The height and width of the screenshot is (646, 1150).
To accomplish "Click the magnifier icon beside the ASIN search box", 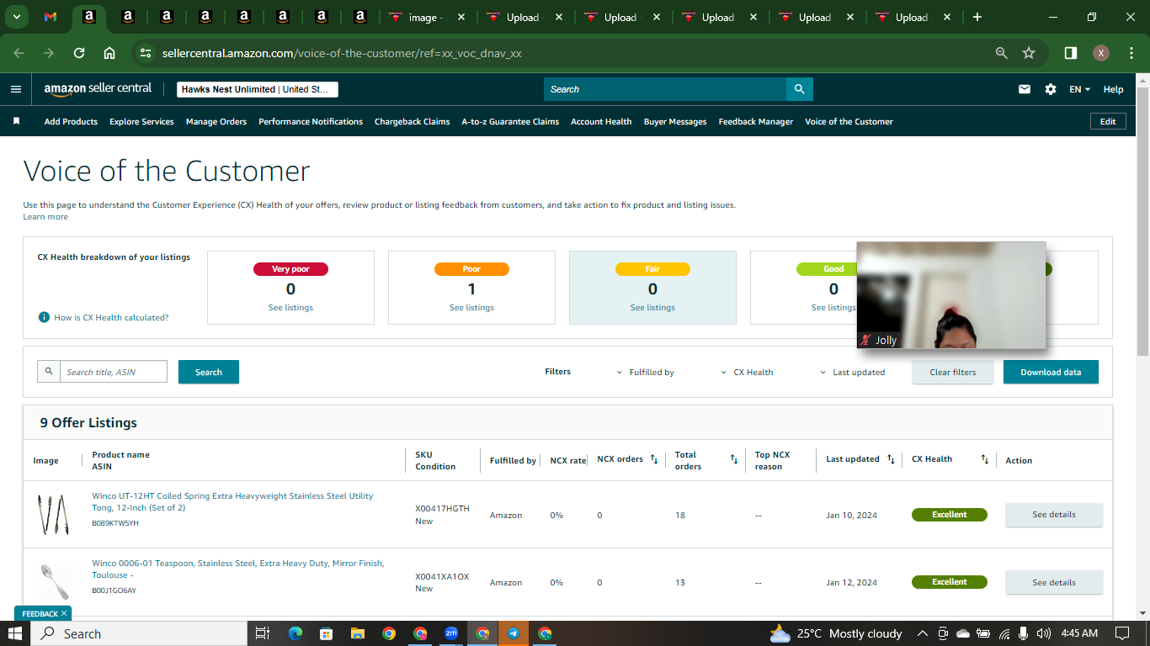I will 49,371.
